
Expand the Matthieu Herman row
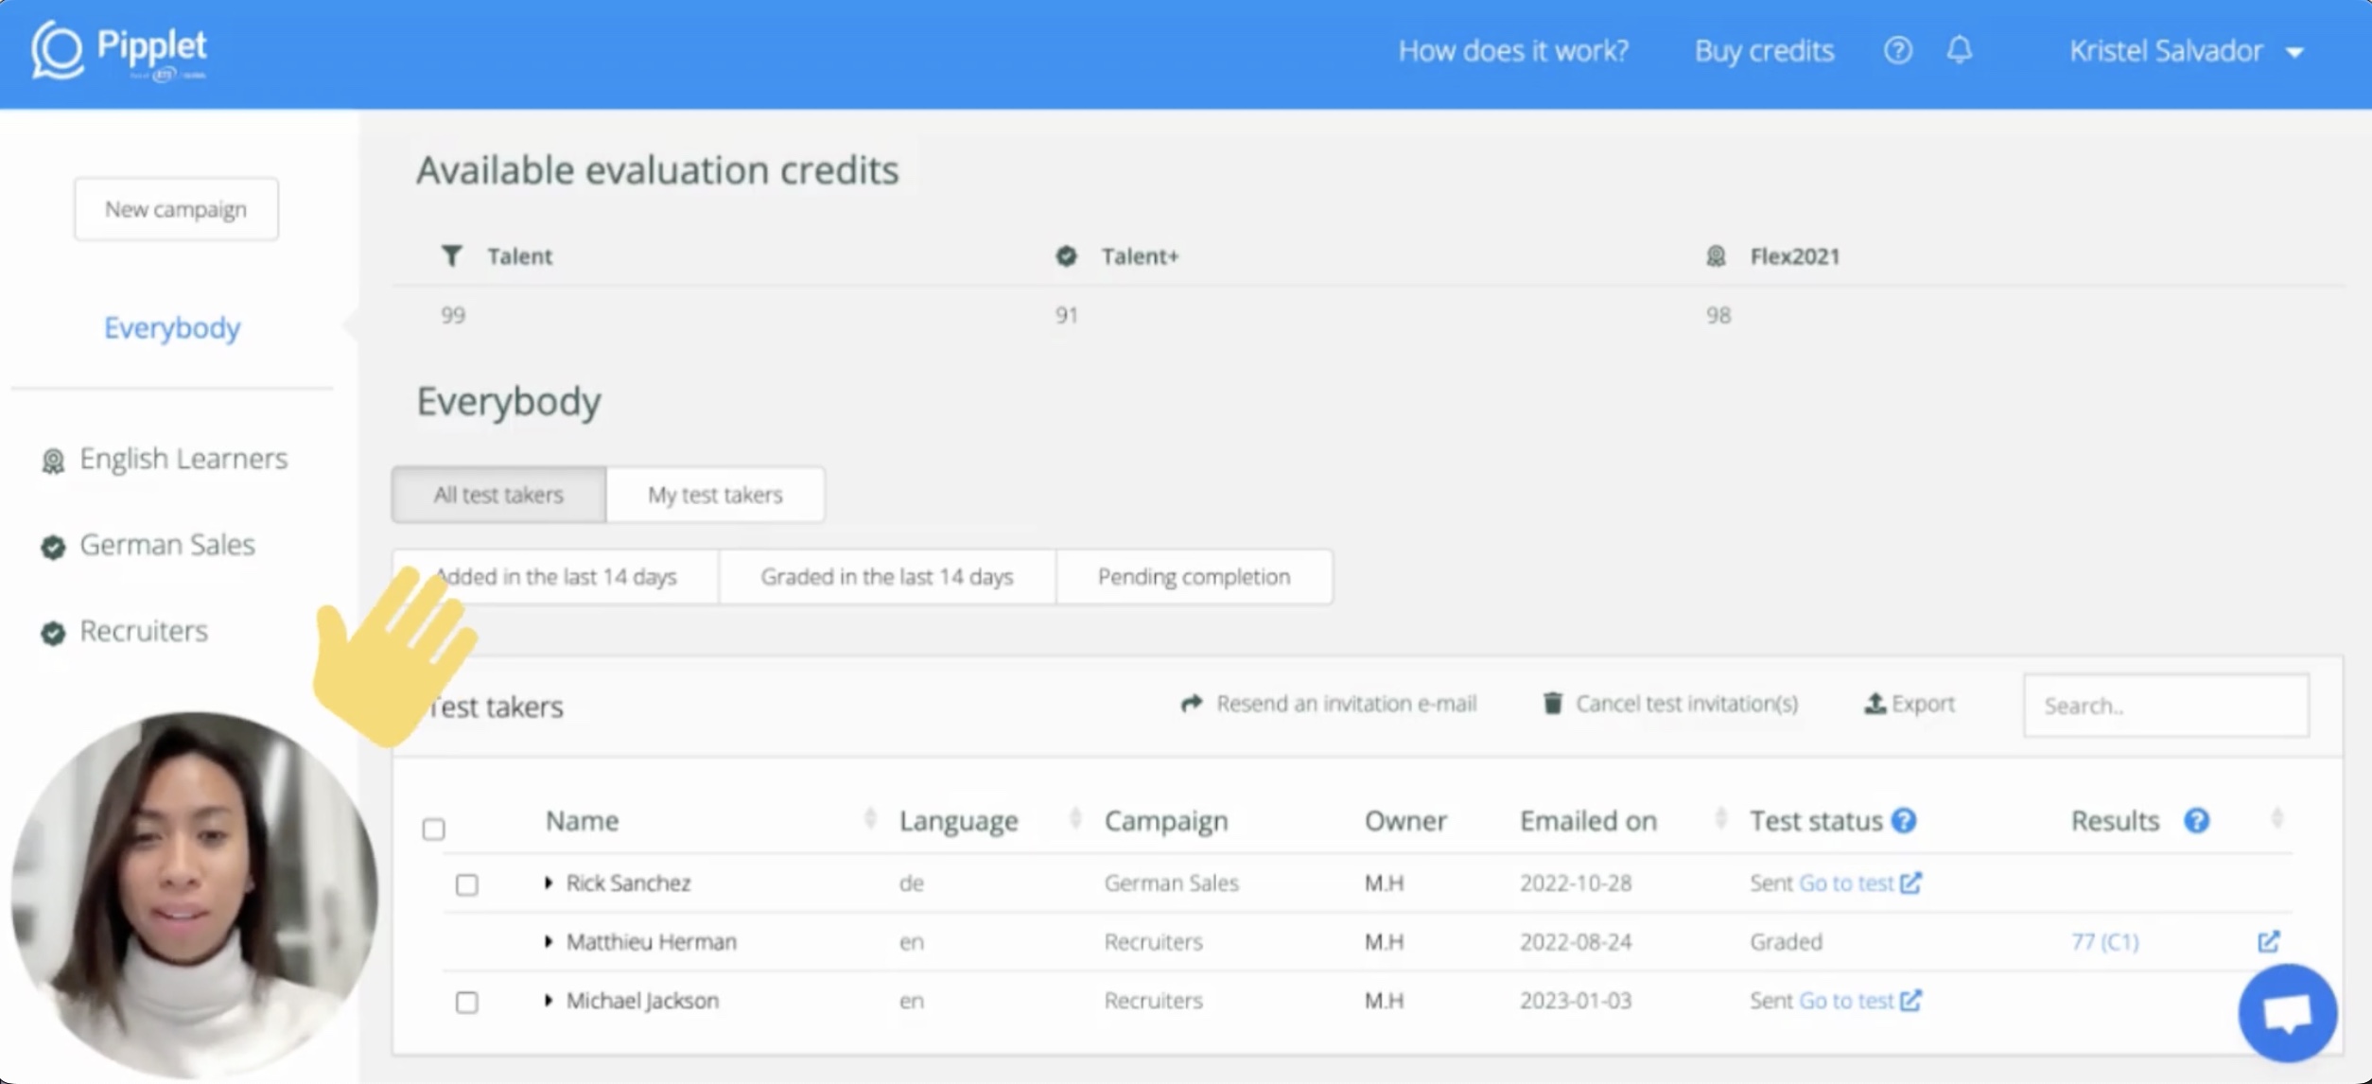point(549,941)
